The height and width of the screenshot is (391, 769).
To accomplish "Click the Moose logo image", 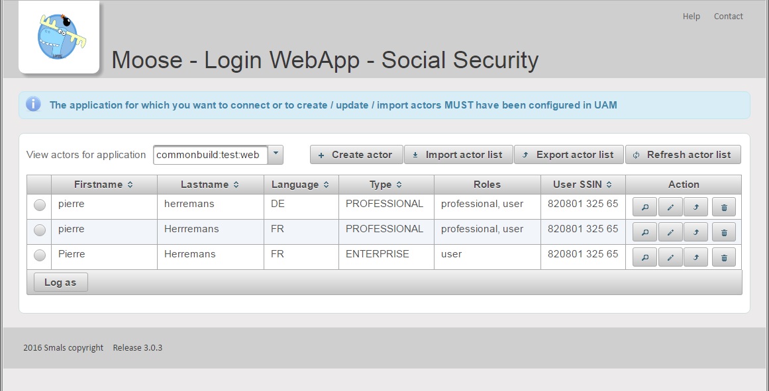I will click(59, 37).
